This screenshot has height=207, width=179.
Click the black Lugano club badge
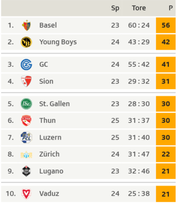(x=26, y=171)
